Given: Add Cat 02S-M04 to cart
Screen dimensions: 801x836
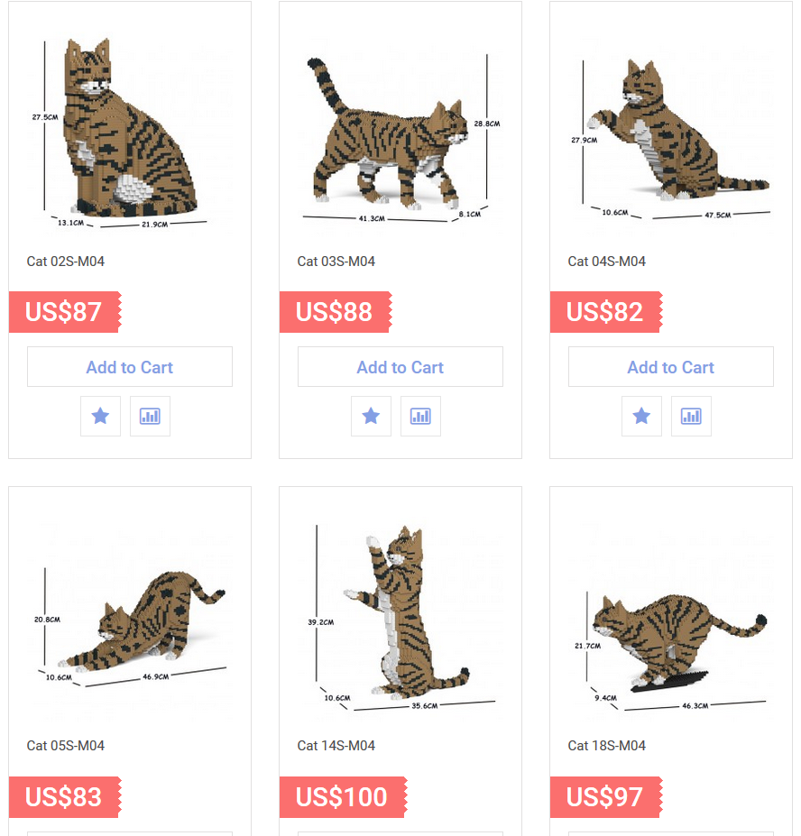Looking at the screenshot, I should pos(130,367).
